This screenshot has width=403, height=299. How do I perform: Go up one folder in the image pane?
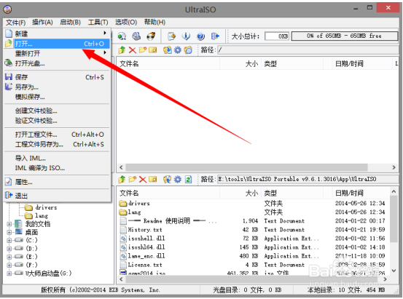[122, 49]
